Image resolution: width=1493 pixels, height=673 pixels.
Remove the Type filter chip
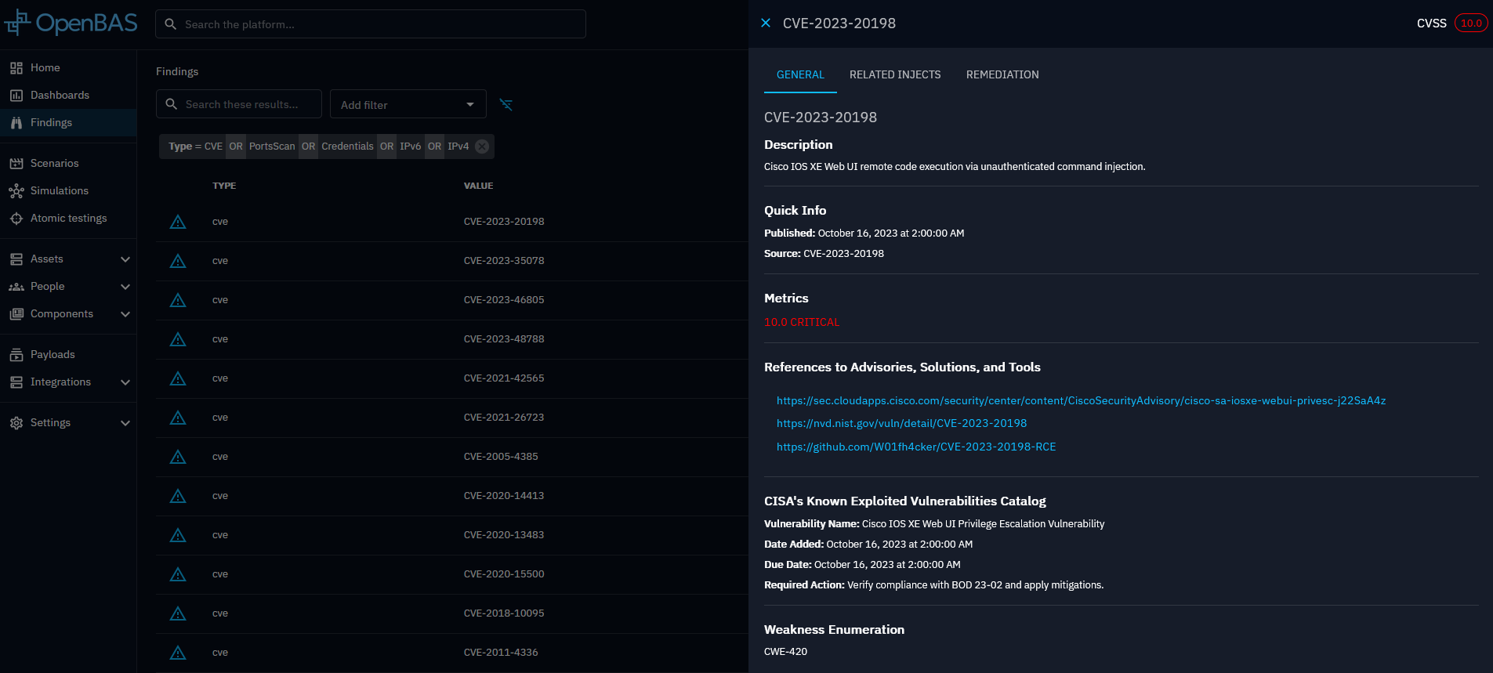coord(482,147)
